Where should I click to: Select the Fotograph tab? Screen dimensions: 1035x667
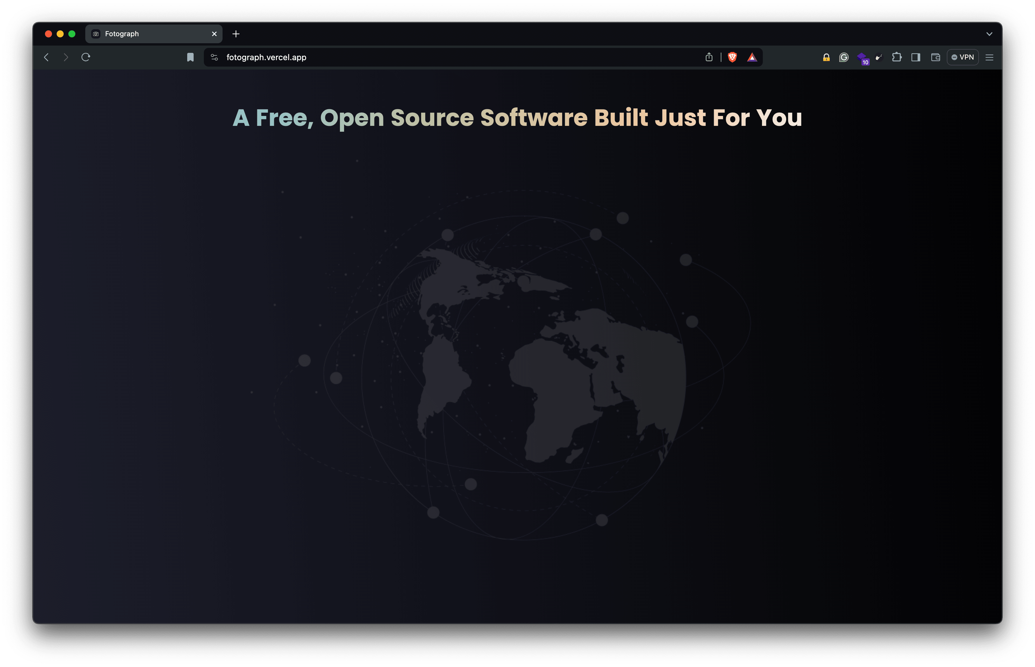pos(154,34)
